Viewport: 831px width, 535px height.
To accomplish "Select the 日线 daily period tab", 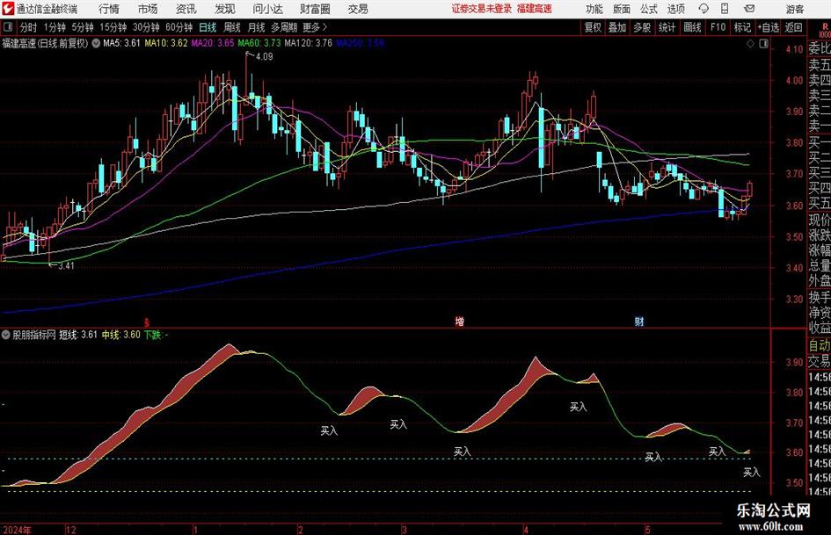I will click(x=208, y=27).
